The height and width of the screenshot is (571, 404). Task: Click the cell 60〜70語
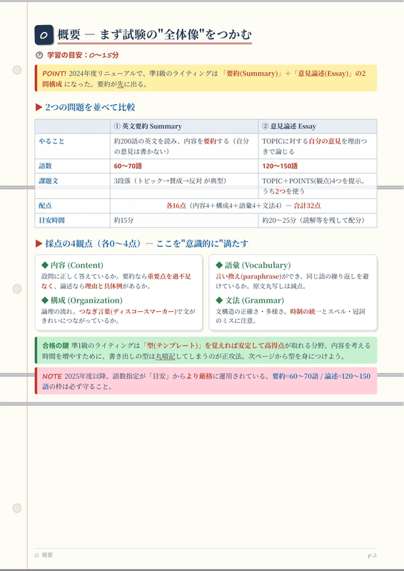coord(128,166)
